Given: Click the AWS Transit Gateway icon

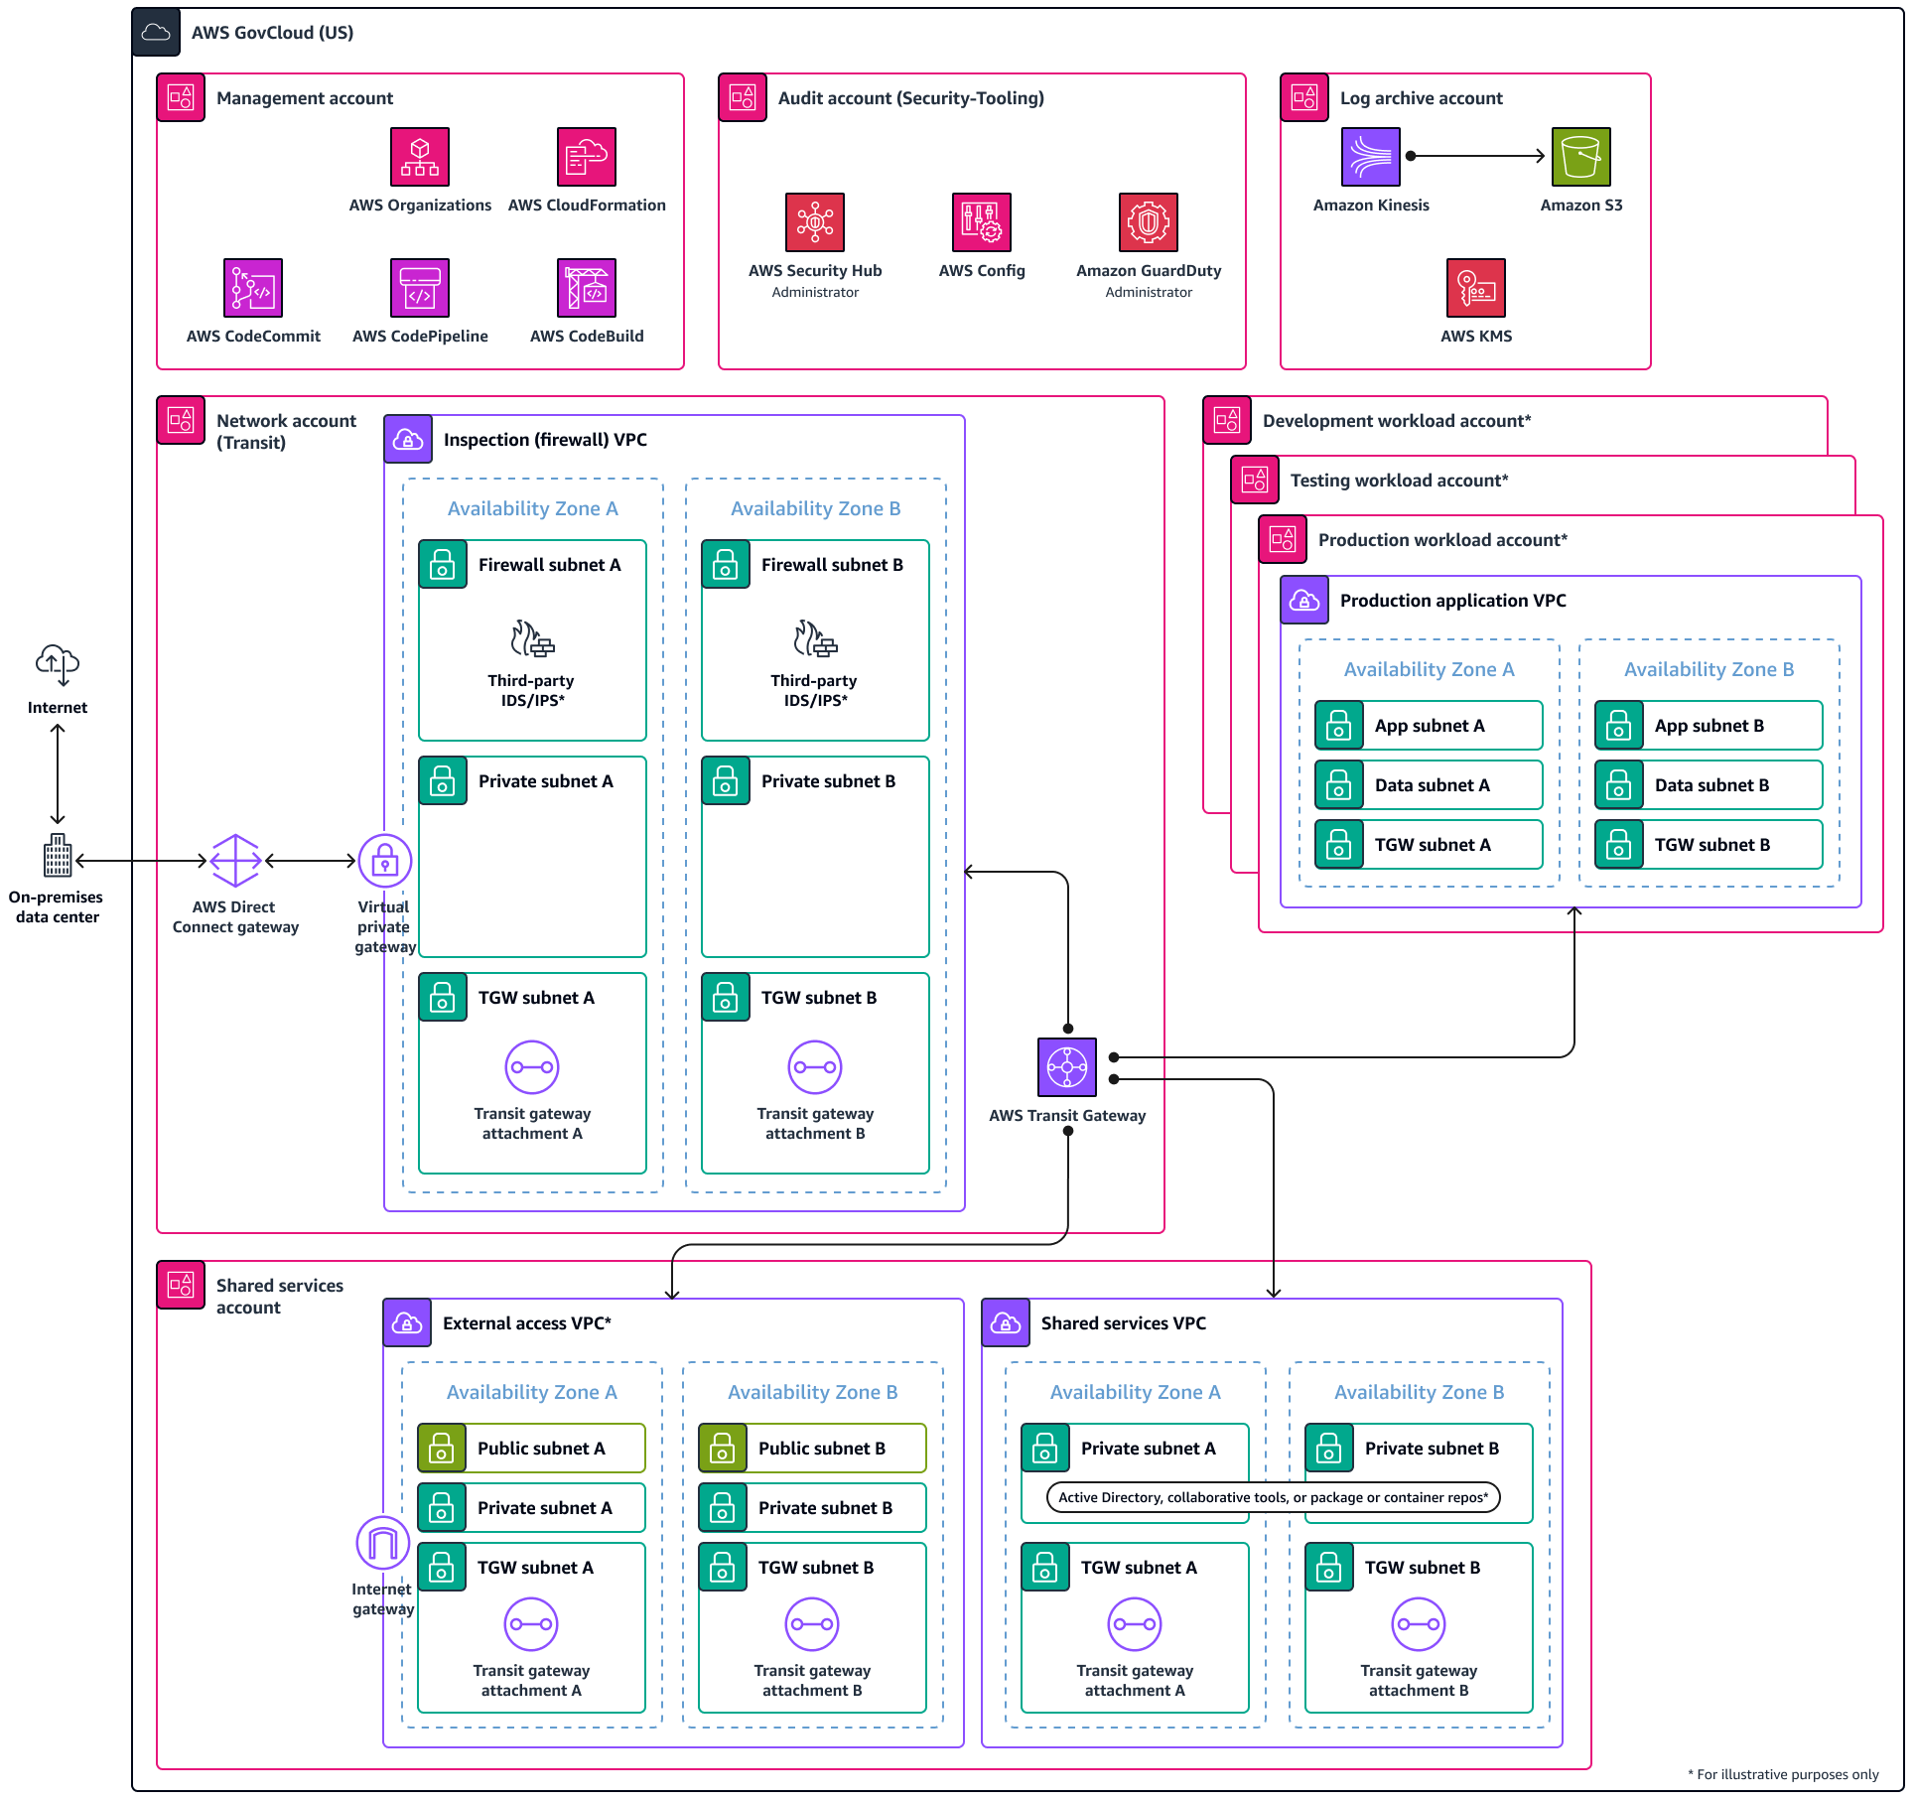Looking at the screenshot, I should [x=1067, y=1067].
